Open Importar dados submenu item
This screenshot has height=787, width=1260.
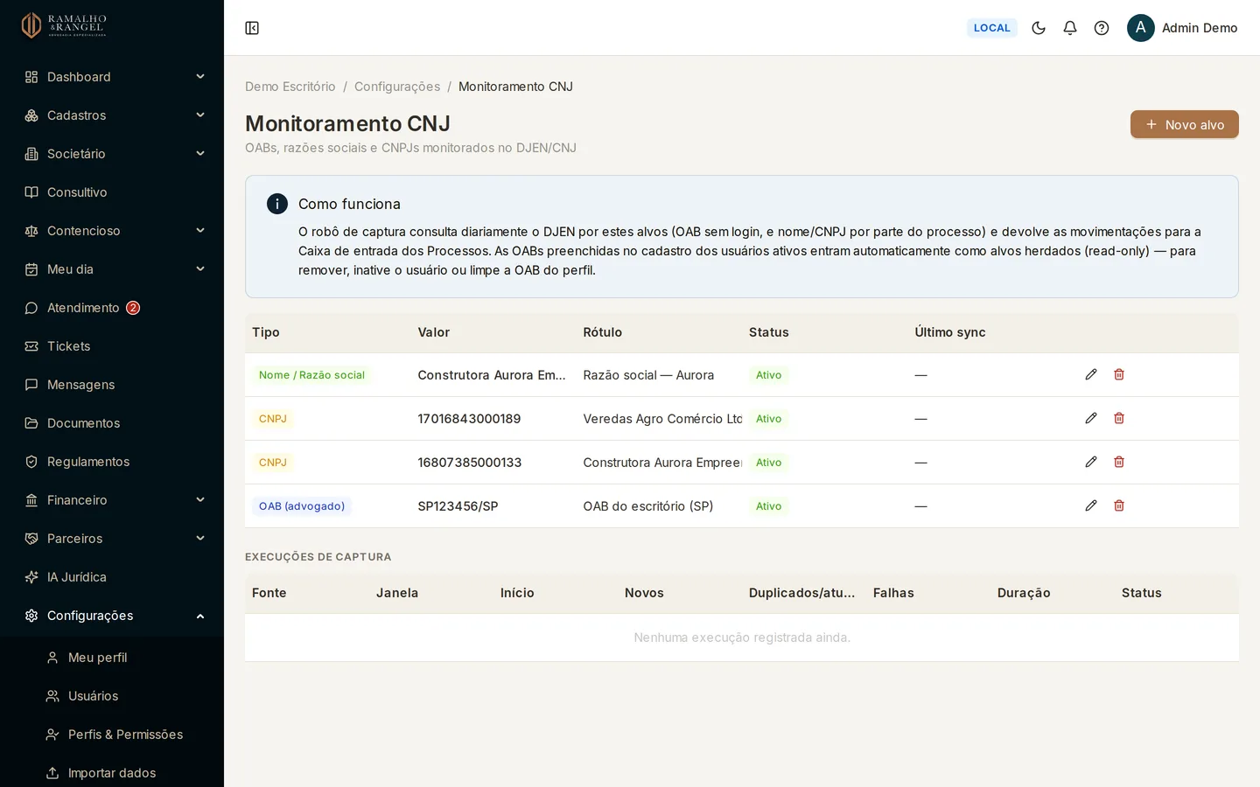112,773
